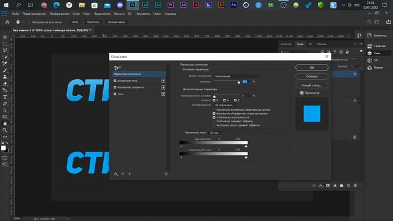Move effect down arrow in style list
Image resolution: width=393 pixels, height=221 pixels.
coord(130,174)
